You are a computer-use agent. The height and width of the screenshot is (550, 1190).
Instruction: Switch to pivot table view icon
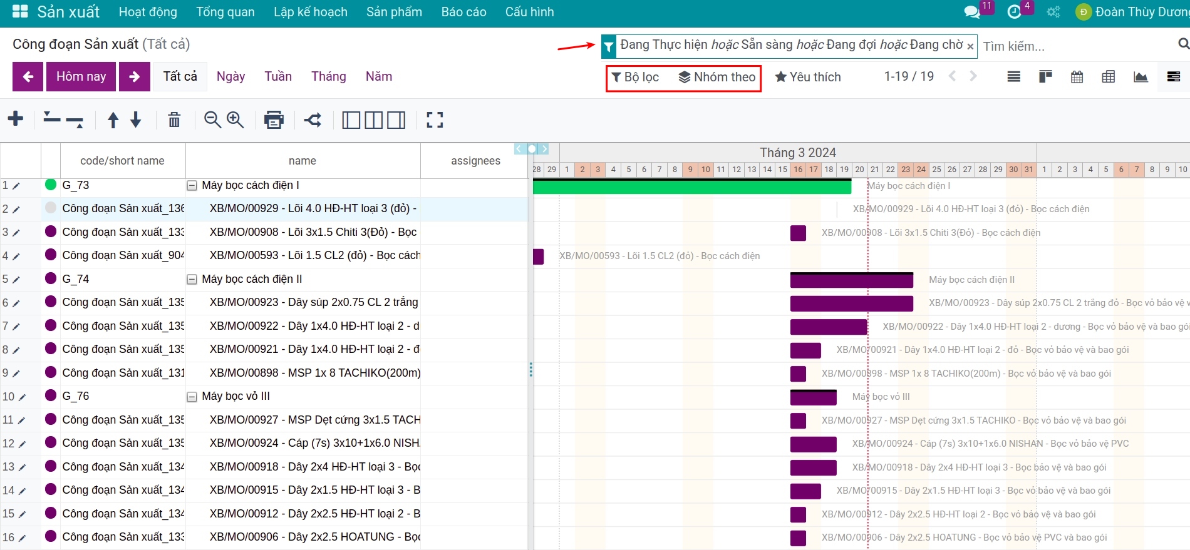point(1109,76)
